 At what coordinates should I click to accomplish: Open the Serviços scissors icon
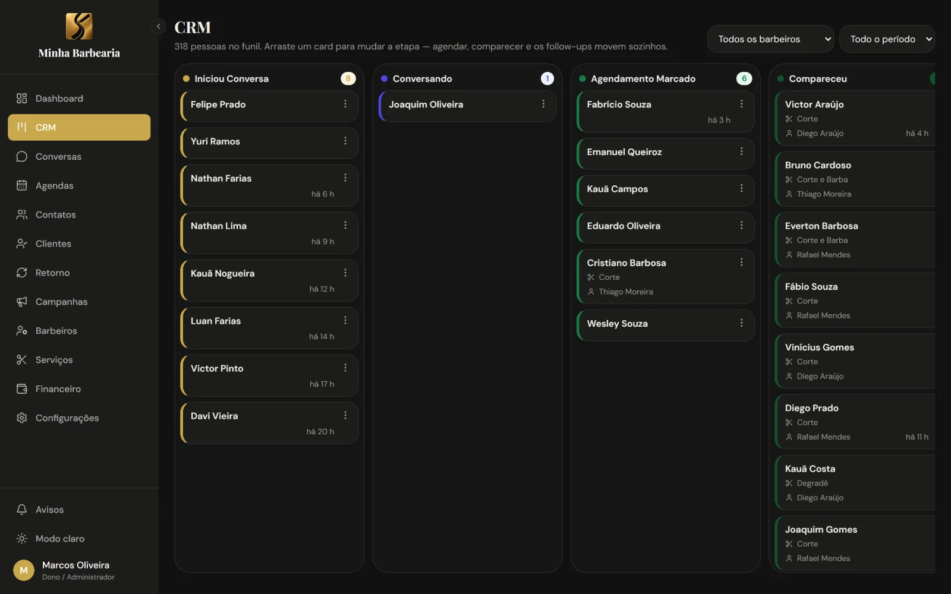pyautogui.click(x=22, y=360)
